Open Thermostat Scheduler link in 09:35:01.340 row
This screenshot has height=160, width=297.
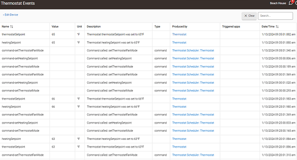pos(193,50)
